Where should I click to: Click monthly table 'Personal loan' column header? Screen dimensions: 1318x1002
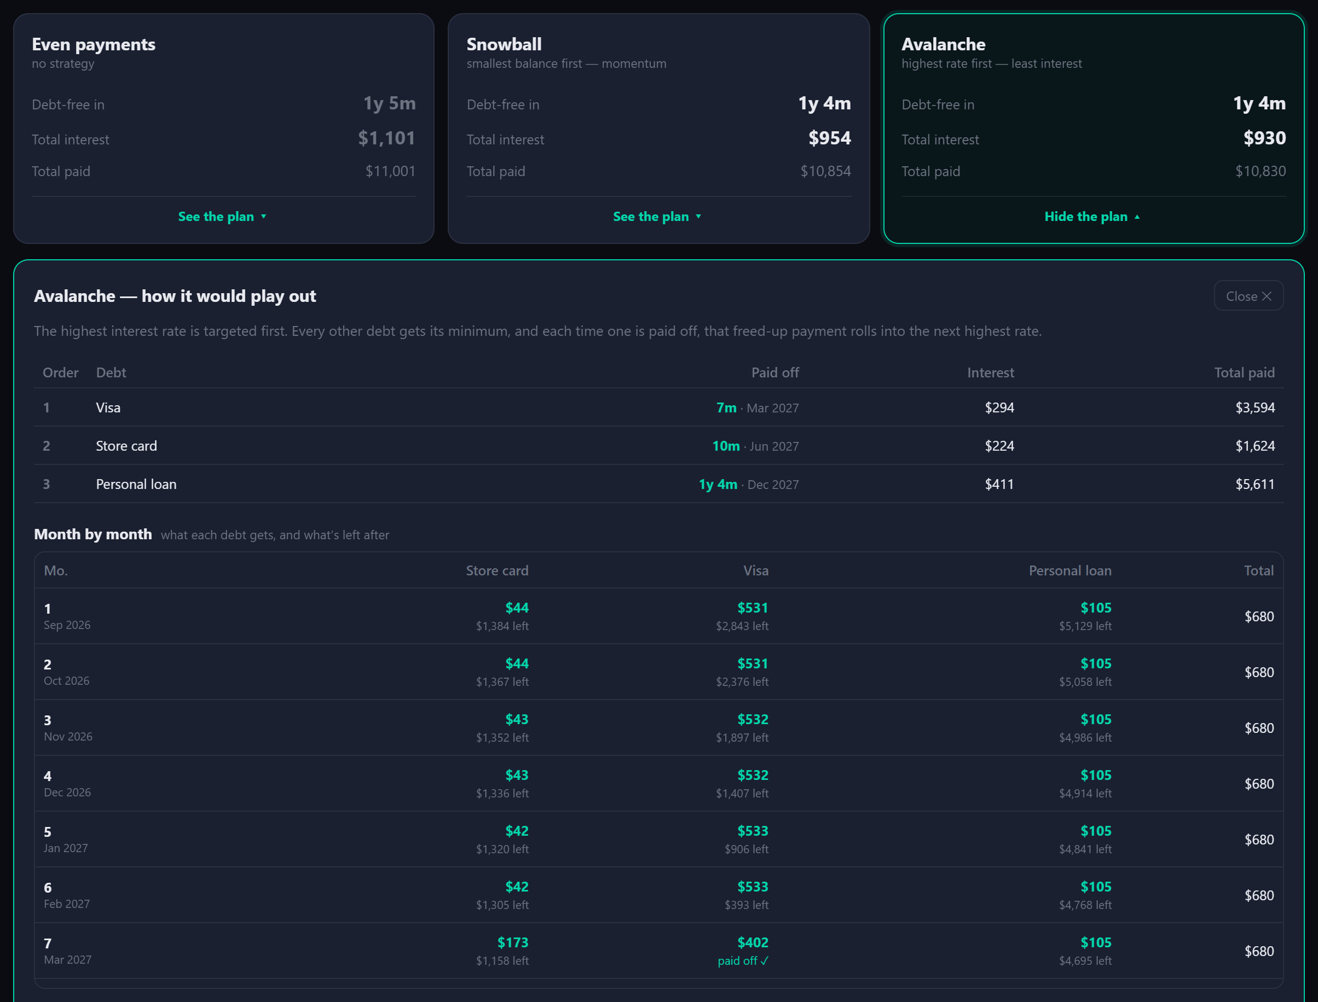[x=1070, y=571]
